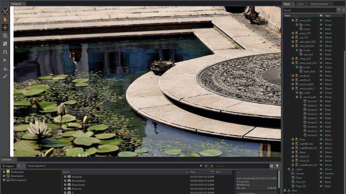Viewport: 346px width, 194px height.
Task: Activate the Move transform tool
Action: click(5, 27)
